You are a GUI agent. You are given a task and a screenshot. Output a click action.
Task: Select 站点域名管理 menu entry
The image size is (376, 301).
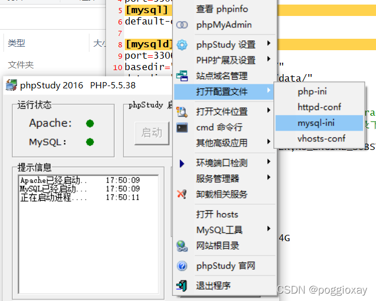pyautogui.click(x=222, y=76)
